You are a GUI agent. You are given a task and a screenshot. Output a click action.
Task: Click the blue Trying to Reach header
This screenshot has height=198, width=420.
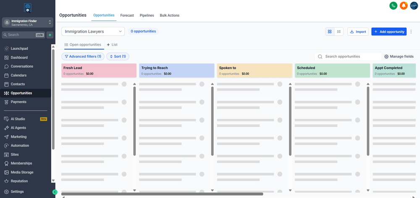[x=177, y=70]
